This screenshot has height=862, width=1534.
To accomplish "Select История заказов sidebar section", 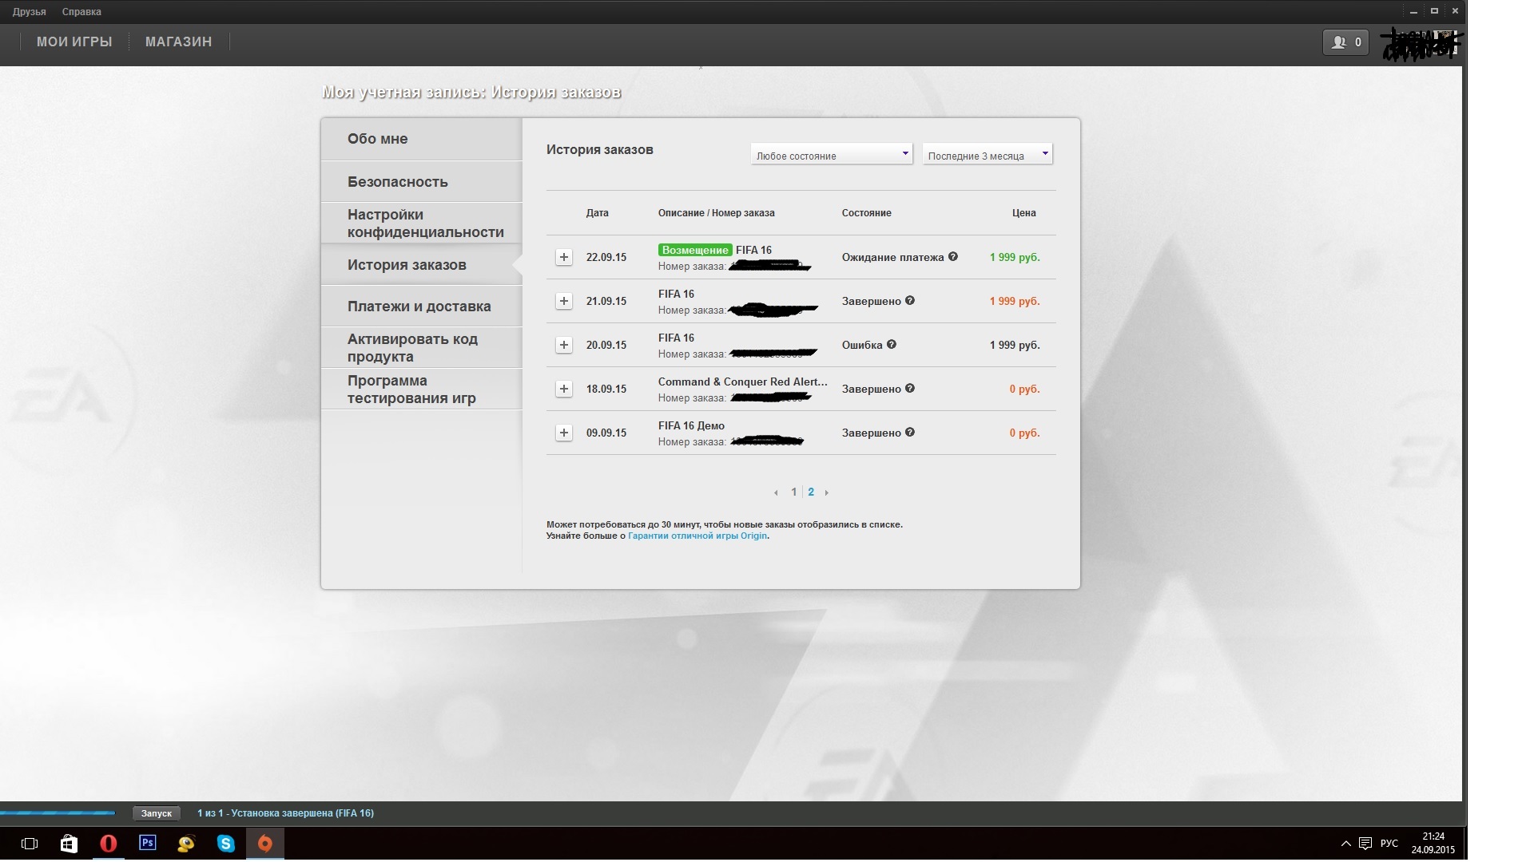I will pyautogui.click(x=422, y=265).
